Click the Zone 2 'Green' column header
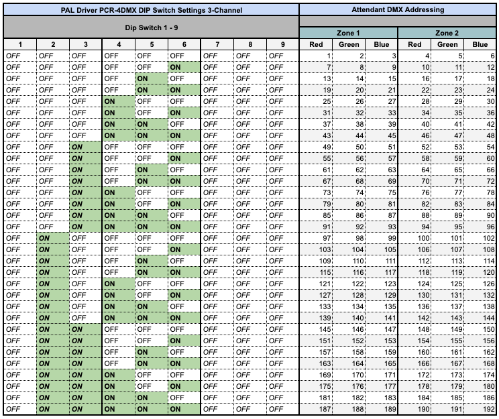This screenshot has height=419, width=499. pos(447,44)
